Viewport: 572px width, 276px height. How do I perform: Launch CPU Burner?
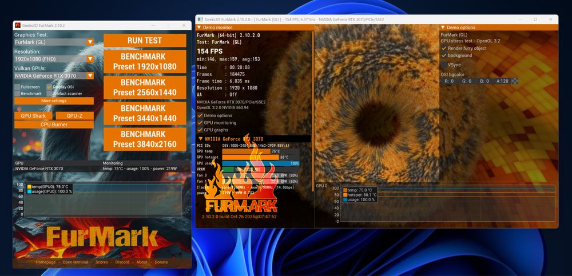pyautogui.click(x=54, y=125)
